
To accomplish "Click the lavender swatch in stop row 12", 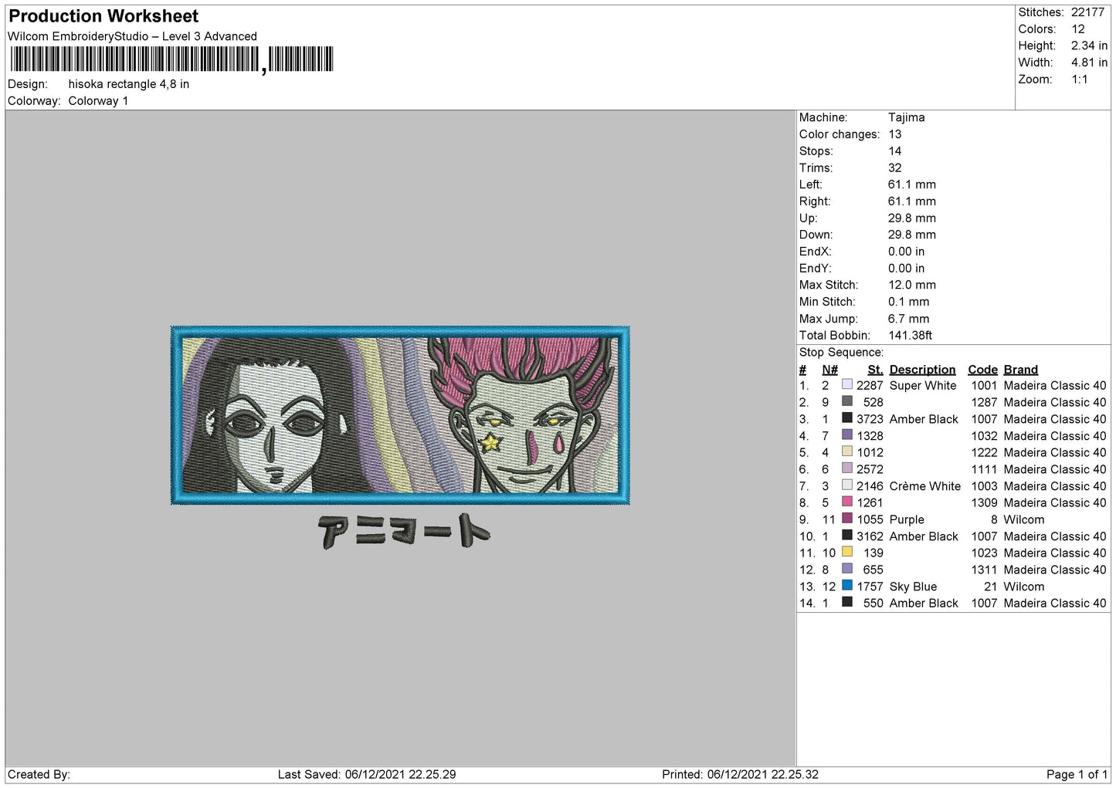I will coord(847,569).
